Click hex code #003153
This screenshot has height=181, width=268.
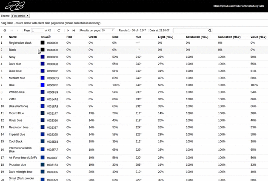pyautogui.click(x=52, y=165)
